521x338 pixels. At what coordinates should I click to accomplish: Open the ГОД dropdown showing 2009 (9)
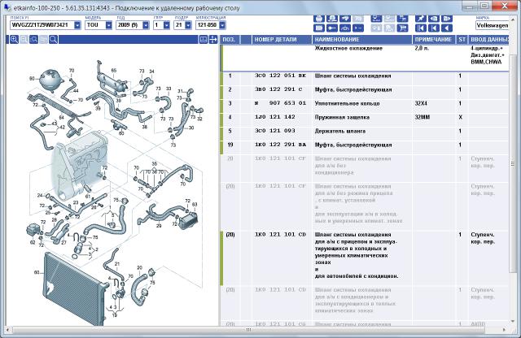pyautogui.click(x=146, y=25)
